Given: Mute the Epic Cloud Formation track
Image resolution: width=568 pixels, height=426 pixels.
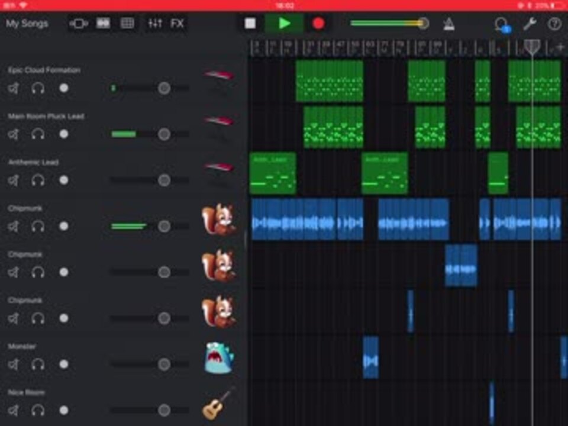Looking at the screenshot, I should (14, 88).
